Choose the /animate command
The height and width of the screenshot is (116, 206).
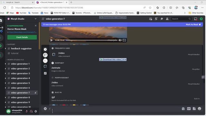[x=126, y=69]
